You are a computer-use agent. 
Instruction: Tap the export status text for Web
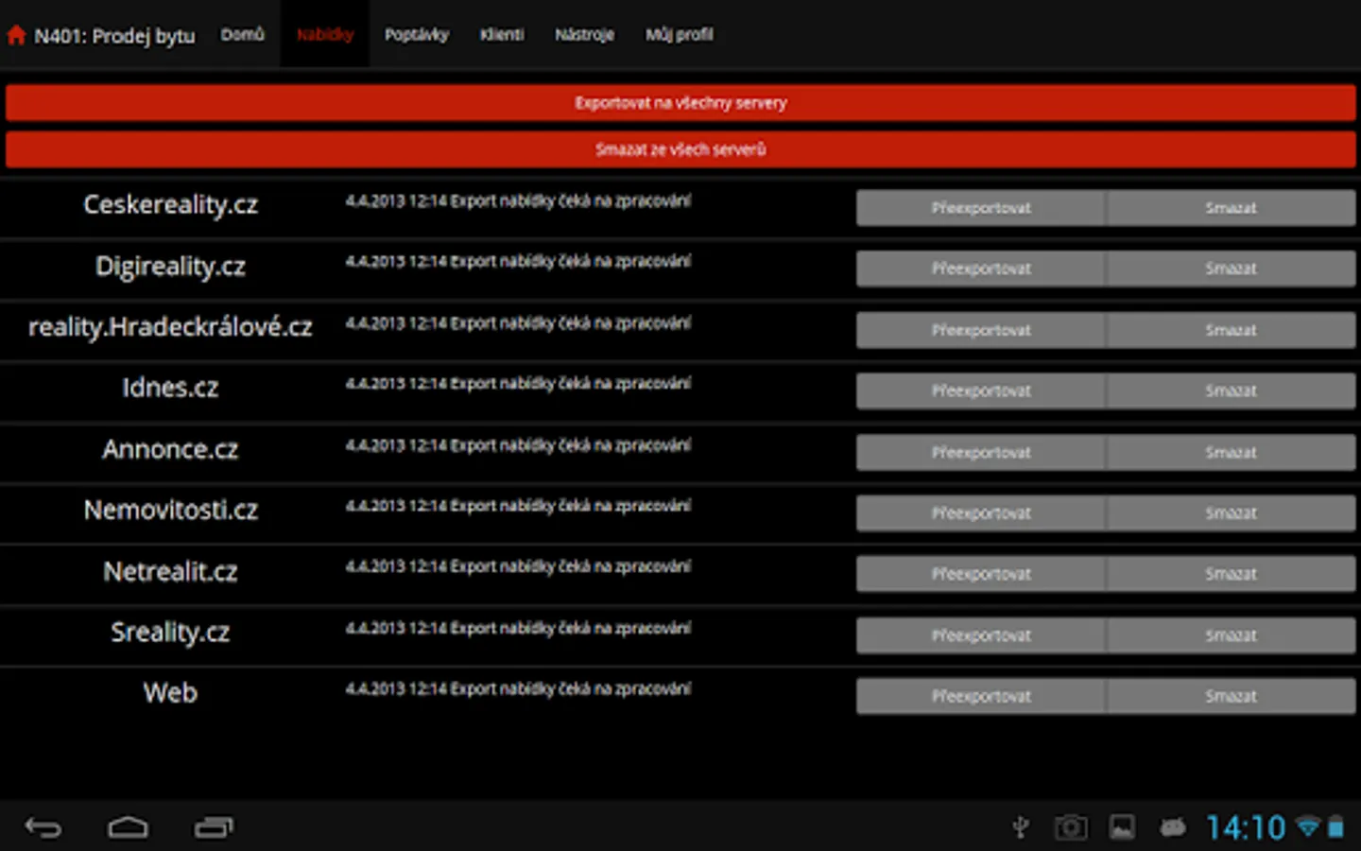[518, 689]
